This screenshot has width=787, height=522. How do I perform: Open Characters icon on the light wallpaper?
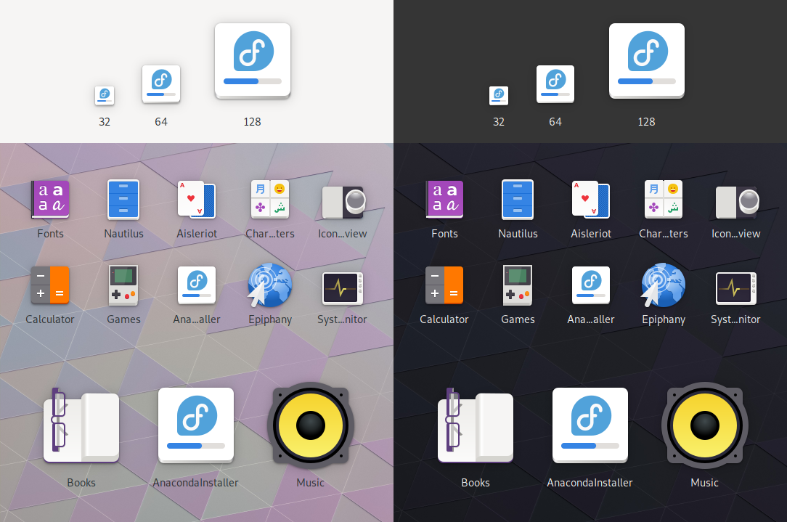pyautogui.click(x=270, y=199)
